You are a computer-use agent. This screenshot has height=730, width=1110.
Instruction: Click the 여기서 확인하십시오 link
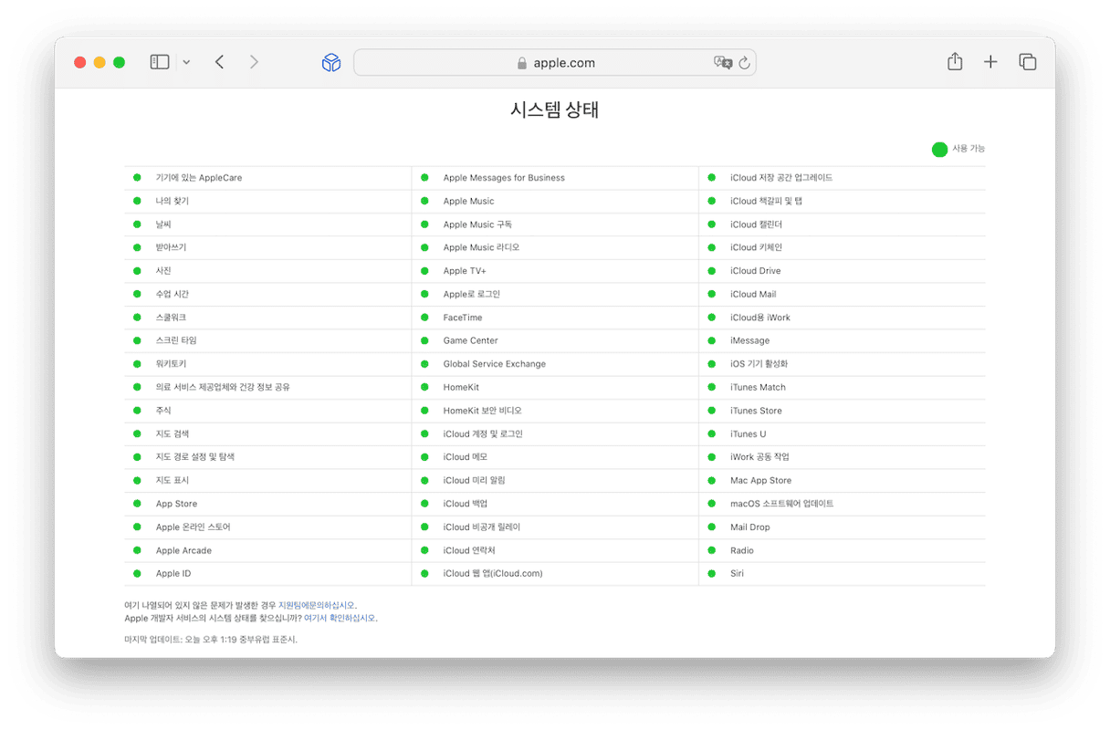click(340, 618)
